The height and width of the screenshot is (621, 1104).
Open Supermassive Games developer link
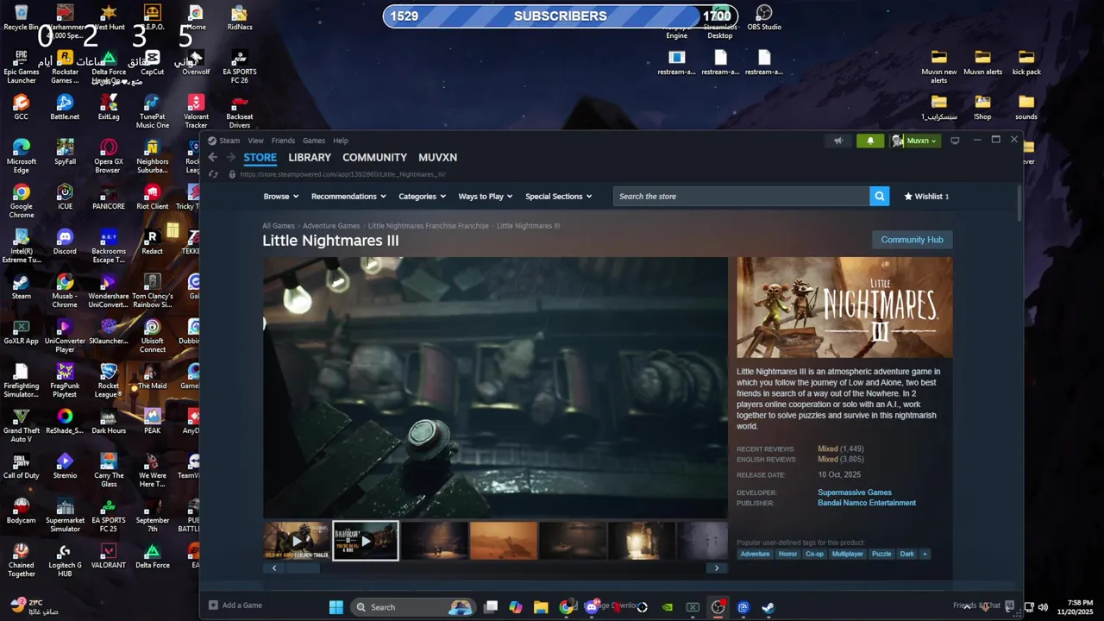coord(854,492)
